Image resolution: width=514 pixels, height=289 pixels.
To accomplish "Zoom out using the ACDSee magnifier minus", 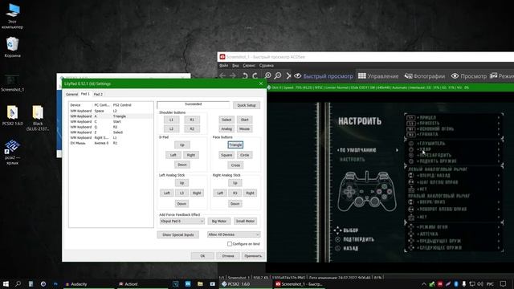I will (278, 75).
